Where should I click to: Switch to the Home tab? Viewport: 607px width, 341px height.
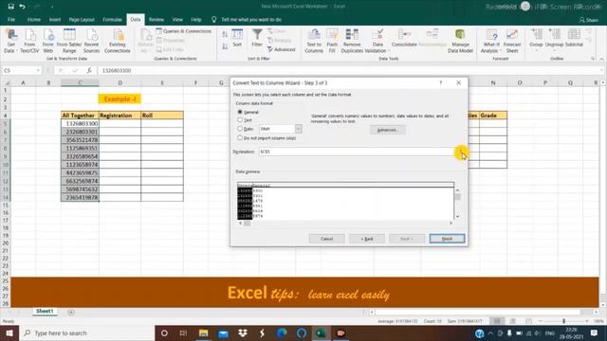pyautogui.click(x=34, y=19)
